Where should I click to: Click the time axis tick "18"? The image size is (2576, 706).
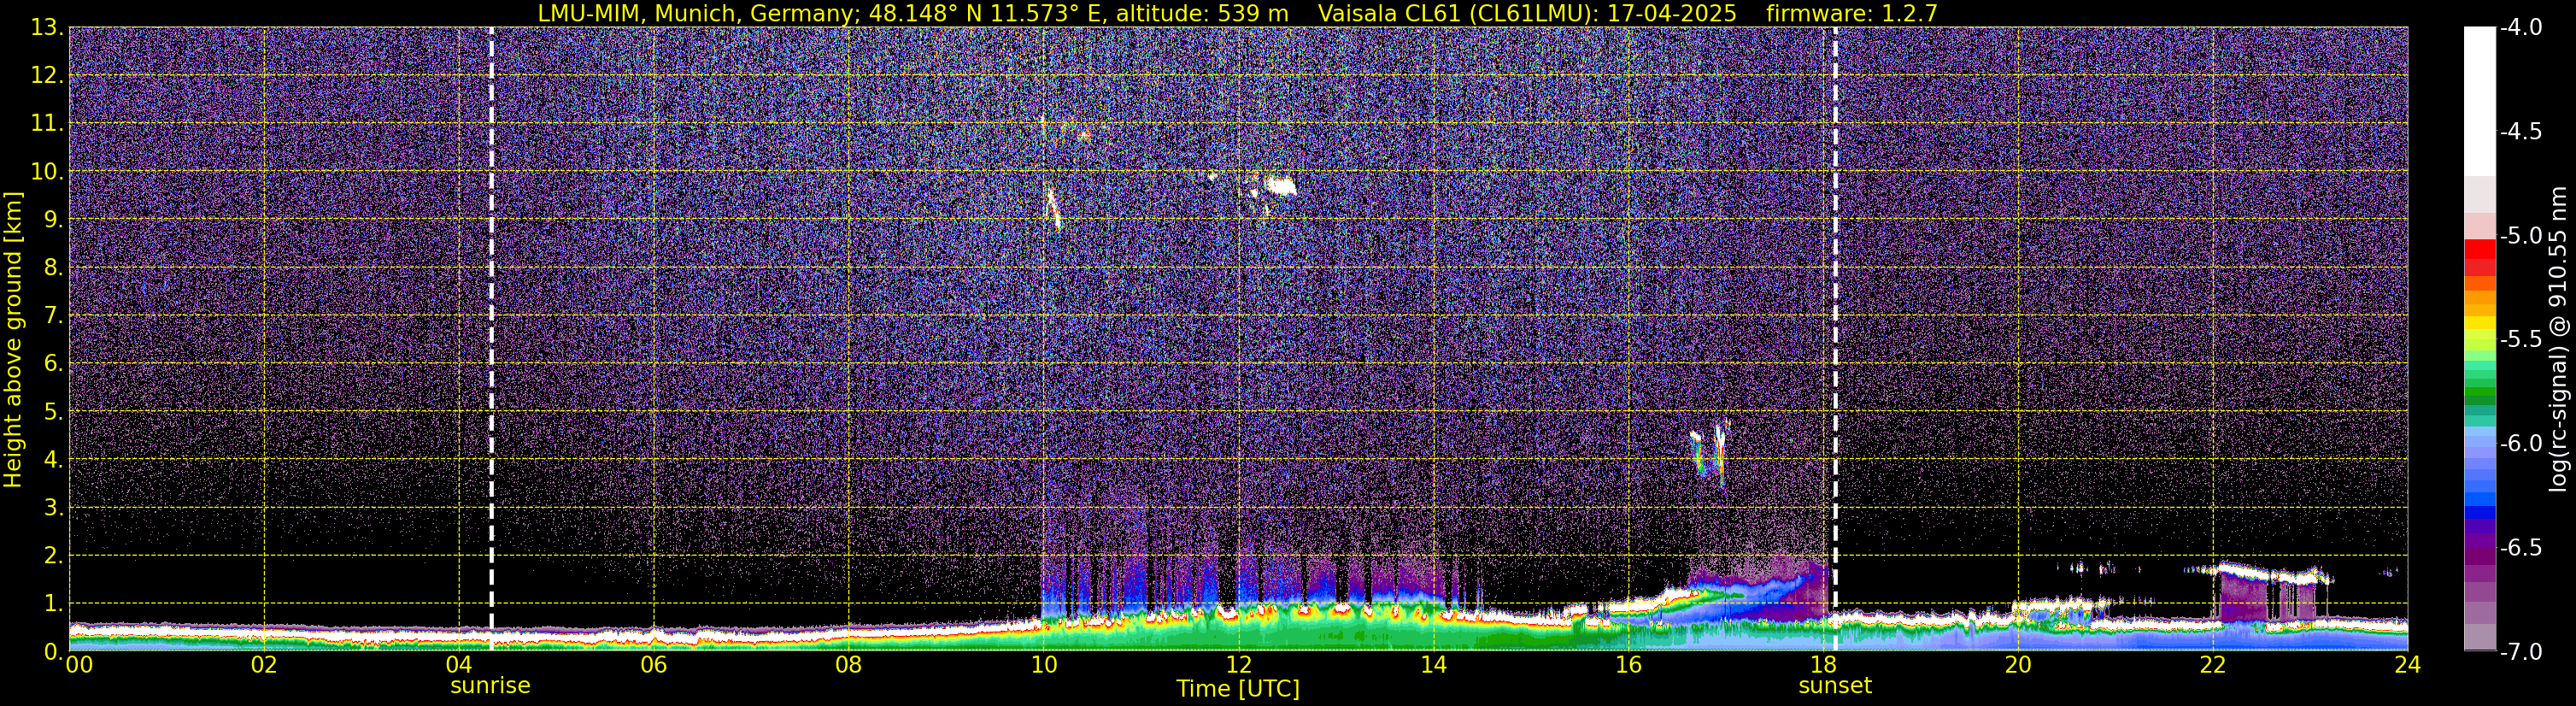pyautogui.click(x=1823, y=665)
